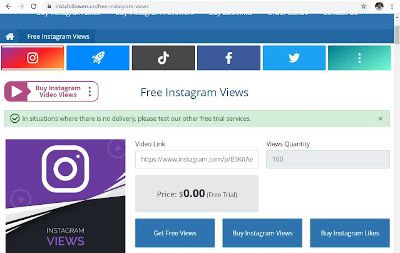Open the Chrome three-dot menu

click(x=392, y=6)
